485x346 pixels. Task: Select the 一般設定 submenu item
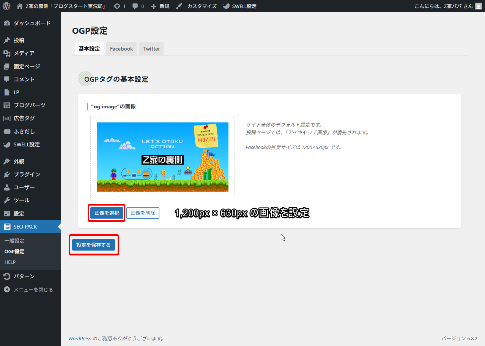[14, 241]
